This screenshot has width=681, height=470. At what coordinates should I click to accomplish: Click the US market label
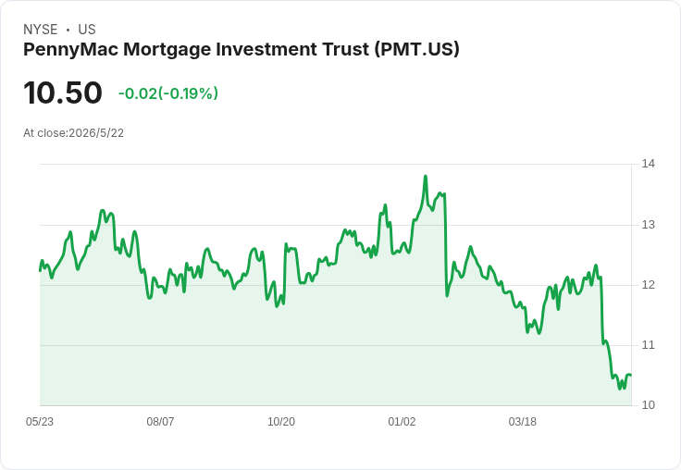(x=87, y=30)
